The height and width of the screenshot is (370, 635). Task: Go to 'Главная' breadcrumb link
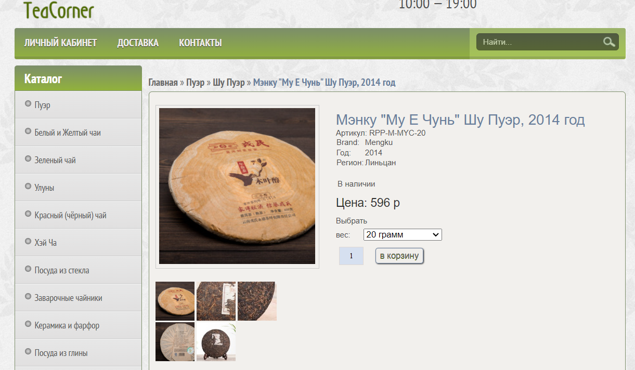[163, 83]
